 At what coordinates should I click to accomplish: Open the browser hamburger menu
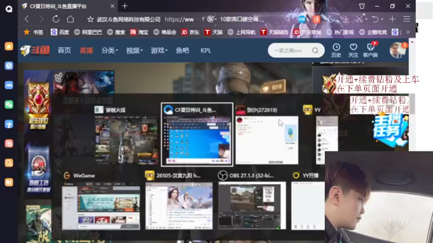point(406,19)
